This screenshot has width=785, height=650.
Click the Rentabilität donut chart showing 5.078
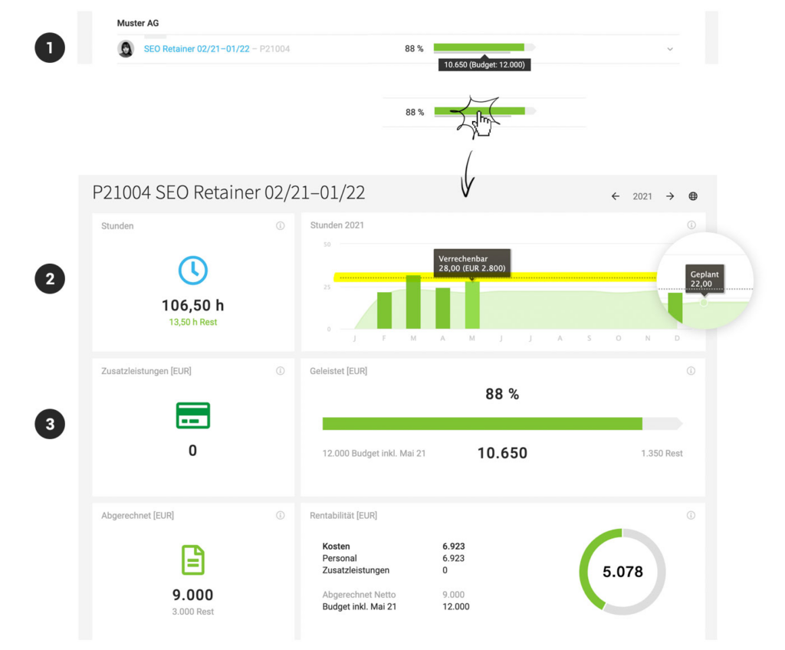click(622, 572)
